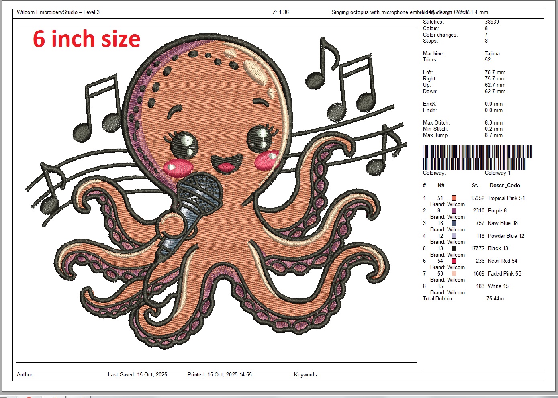The width and height of the screenshot is (558, 398).
Task: Click the Stitches count value 38939
Action: coord(492,22)
